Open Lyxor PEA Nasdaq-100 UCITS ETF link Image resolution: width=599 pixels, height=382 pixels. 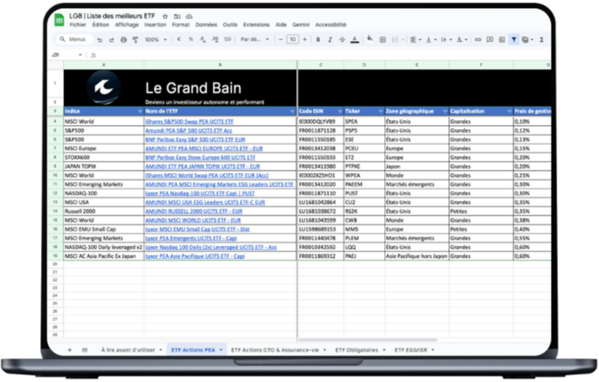click(x=200, y=193)
